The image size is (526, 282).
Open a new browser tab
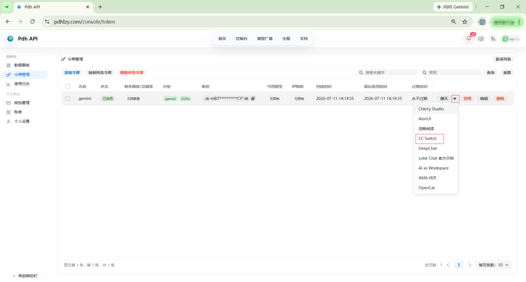100,7
